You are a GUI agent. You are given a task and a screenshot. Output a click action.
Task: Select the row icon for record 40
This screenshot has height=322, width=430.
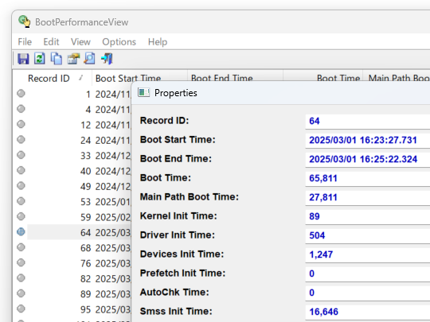(21, 170)
